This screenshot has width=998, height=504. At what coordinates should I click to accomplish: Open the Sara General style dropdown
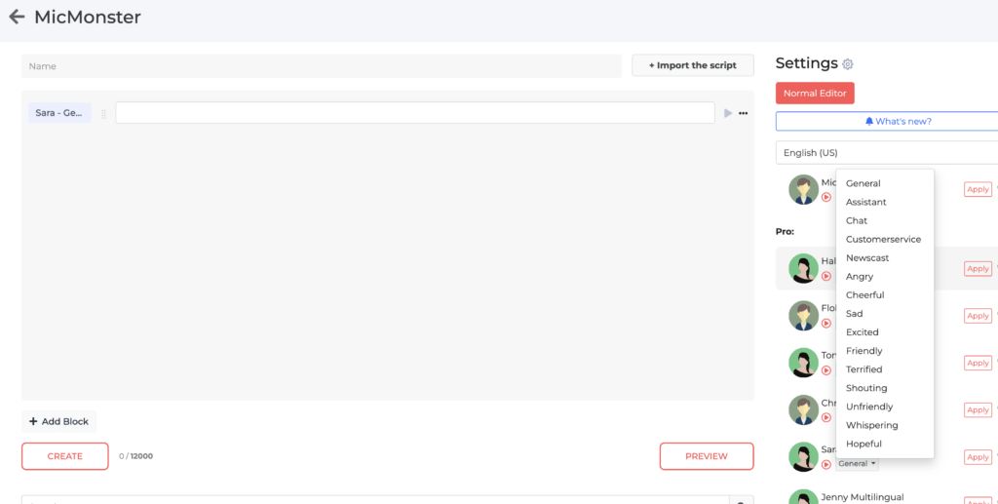tap(857, 464)
